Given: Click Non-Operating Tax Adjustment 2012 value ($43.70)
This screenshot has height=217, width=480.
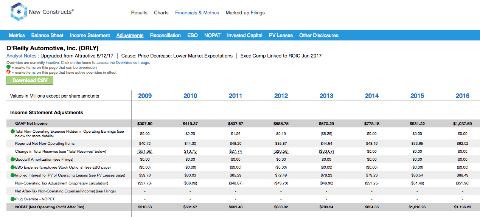Looking at the screenshot, I should [x=281, y=183].
